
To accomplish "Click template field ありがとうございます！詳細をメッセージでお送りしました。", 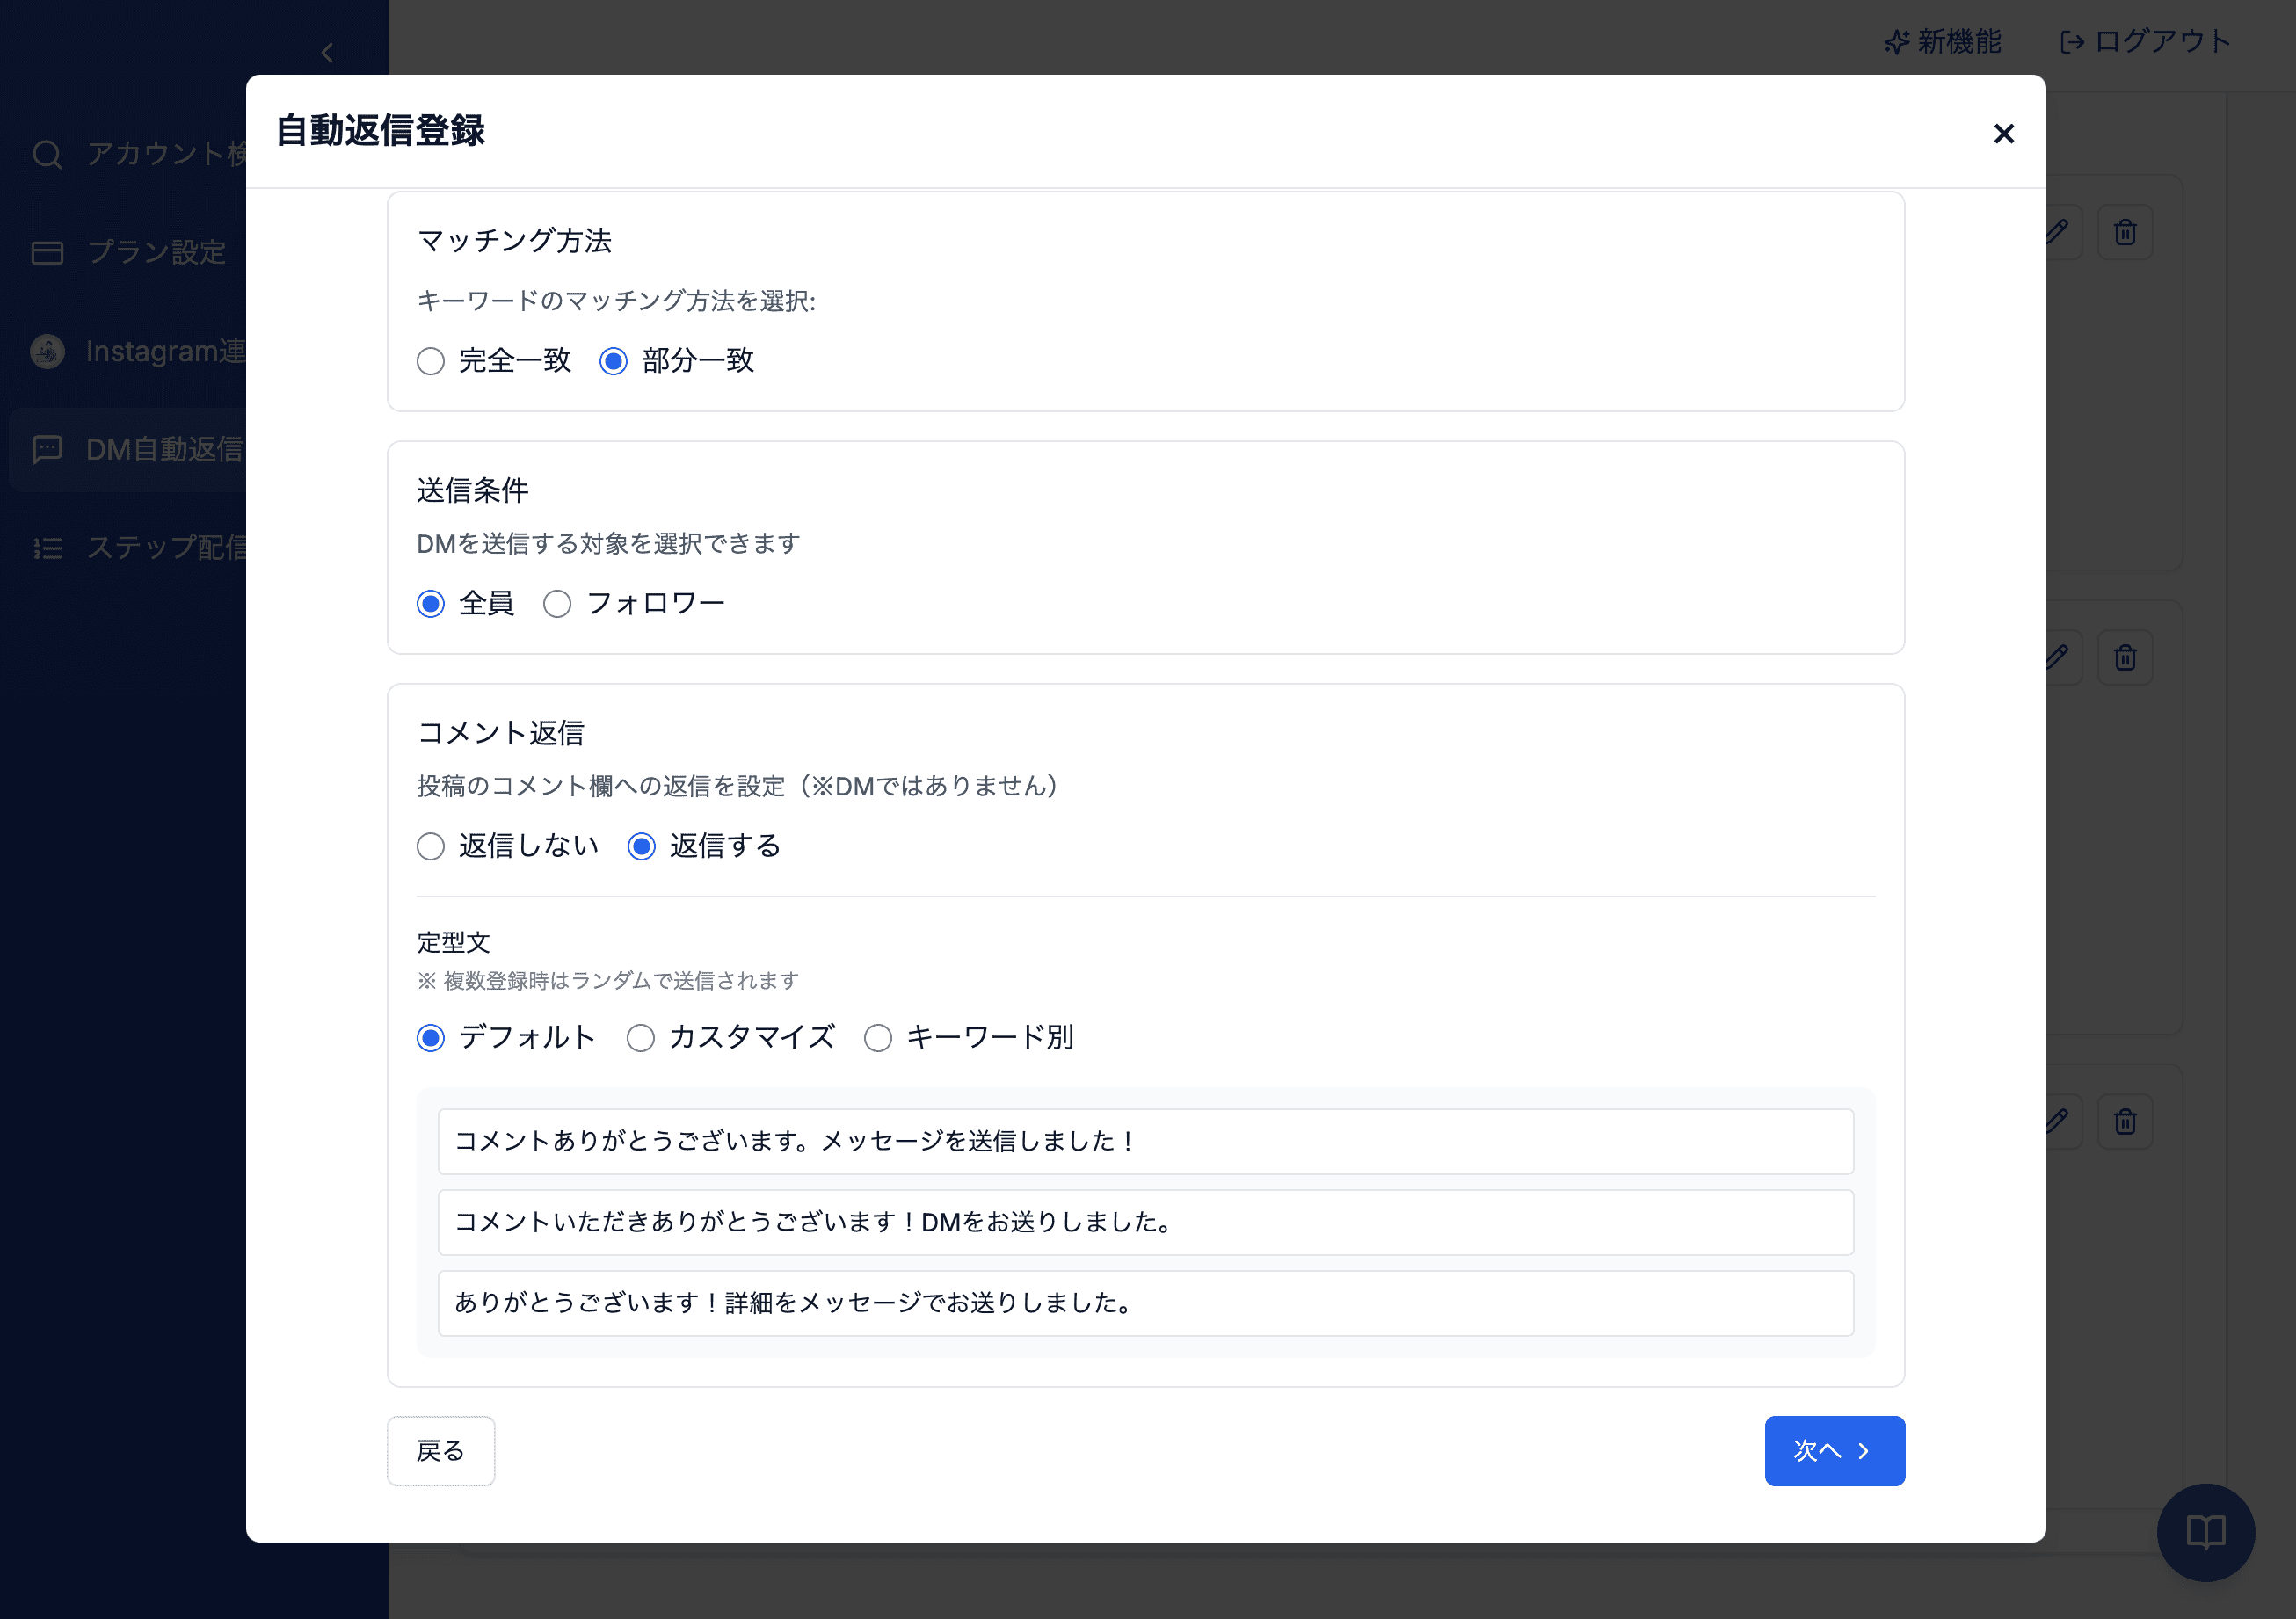I will (1145, 1303).
